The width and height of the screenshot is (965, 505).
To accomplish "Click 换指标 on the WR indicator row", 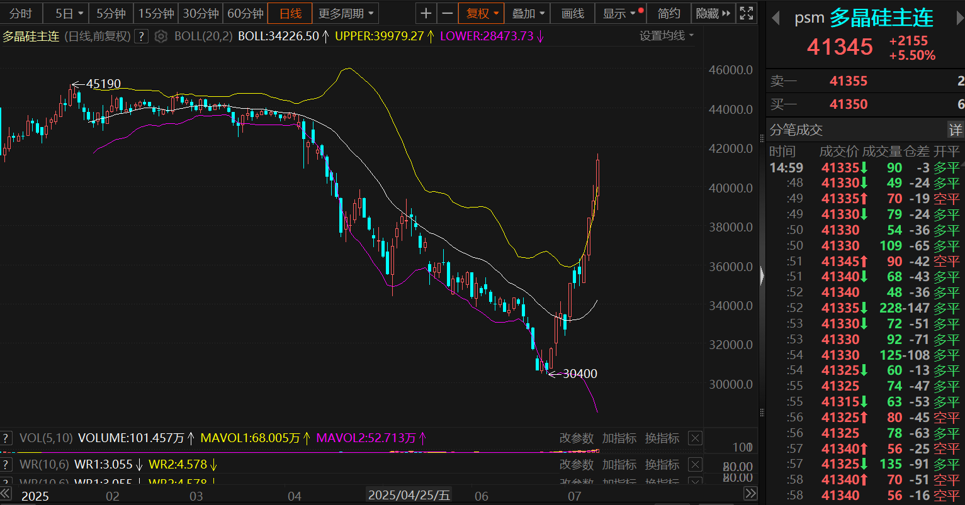I will click(662, 465).
